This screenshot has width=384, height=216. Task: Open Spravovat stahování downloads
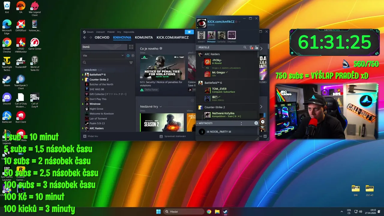[x=173, y=136]
